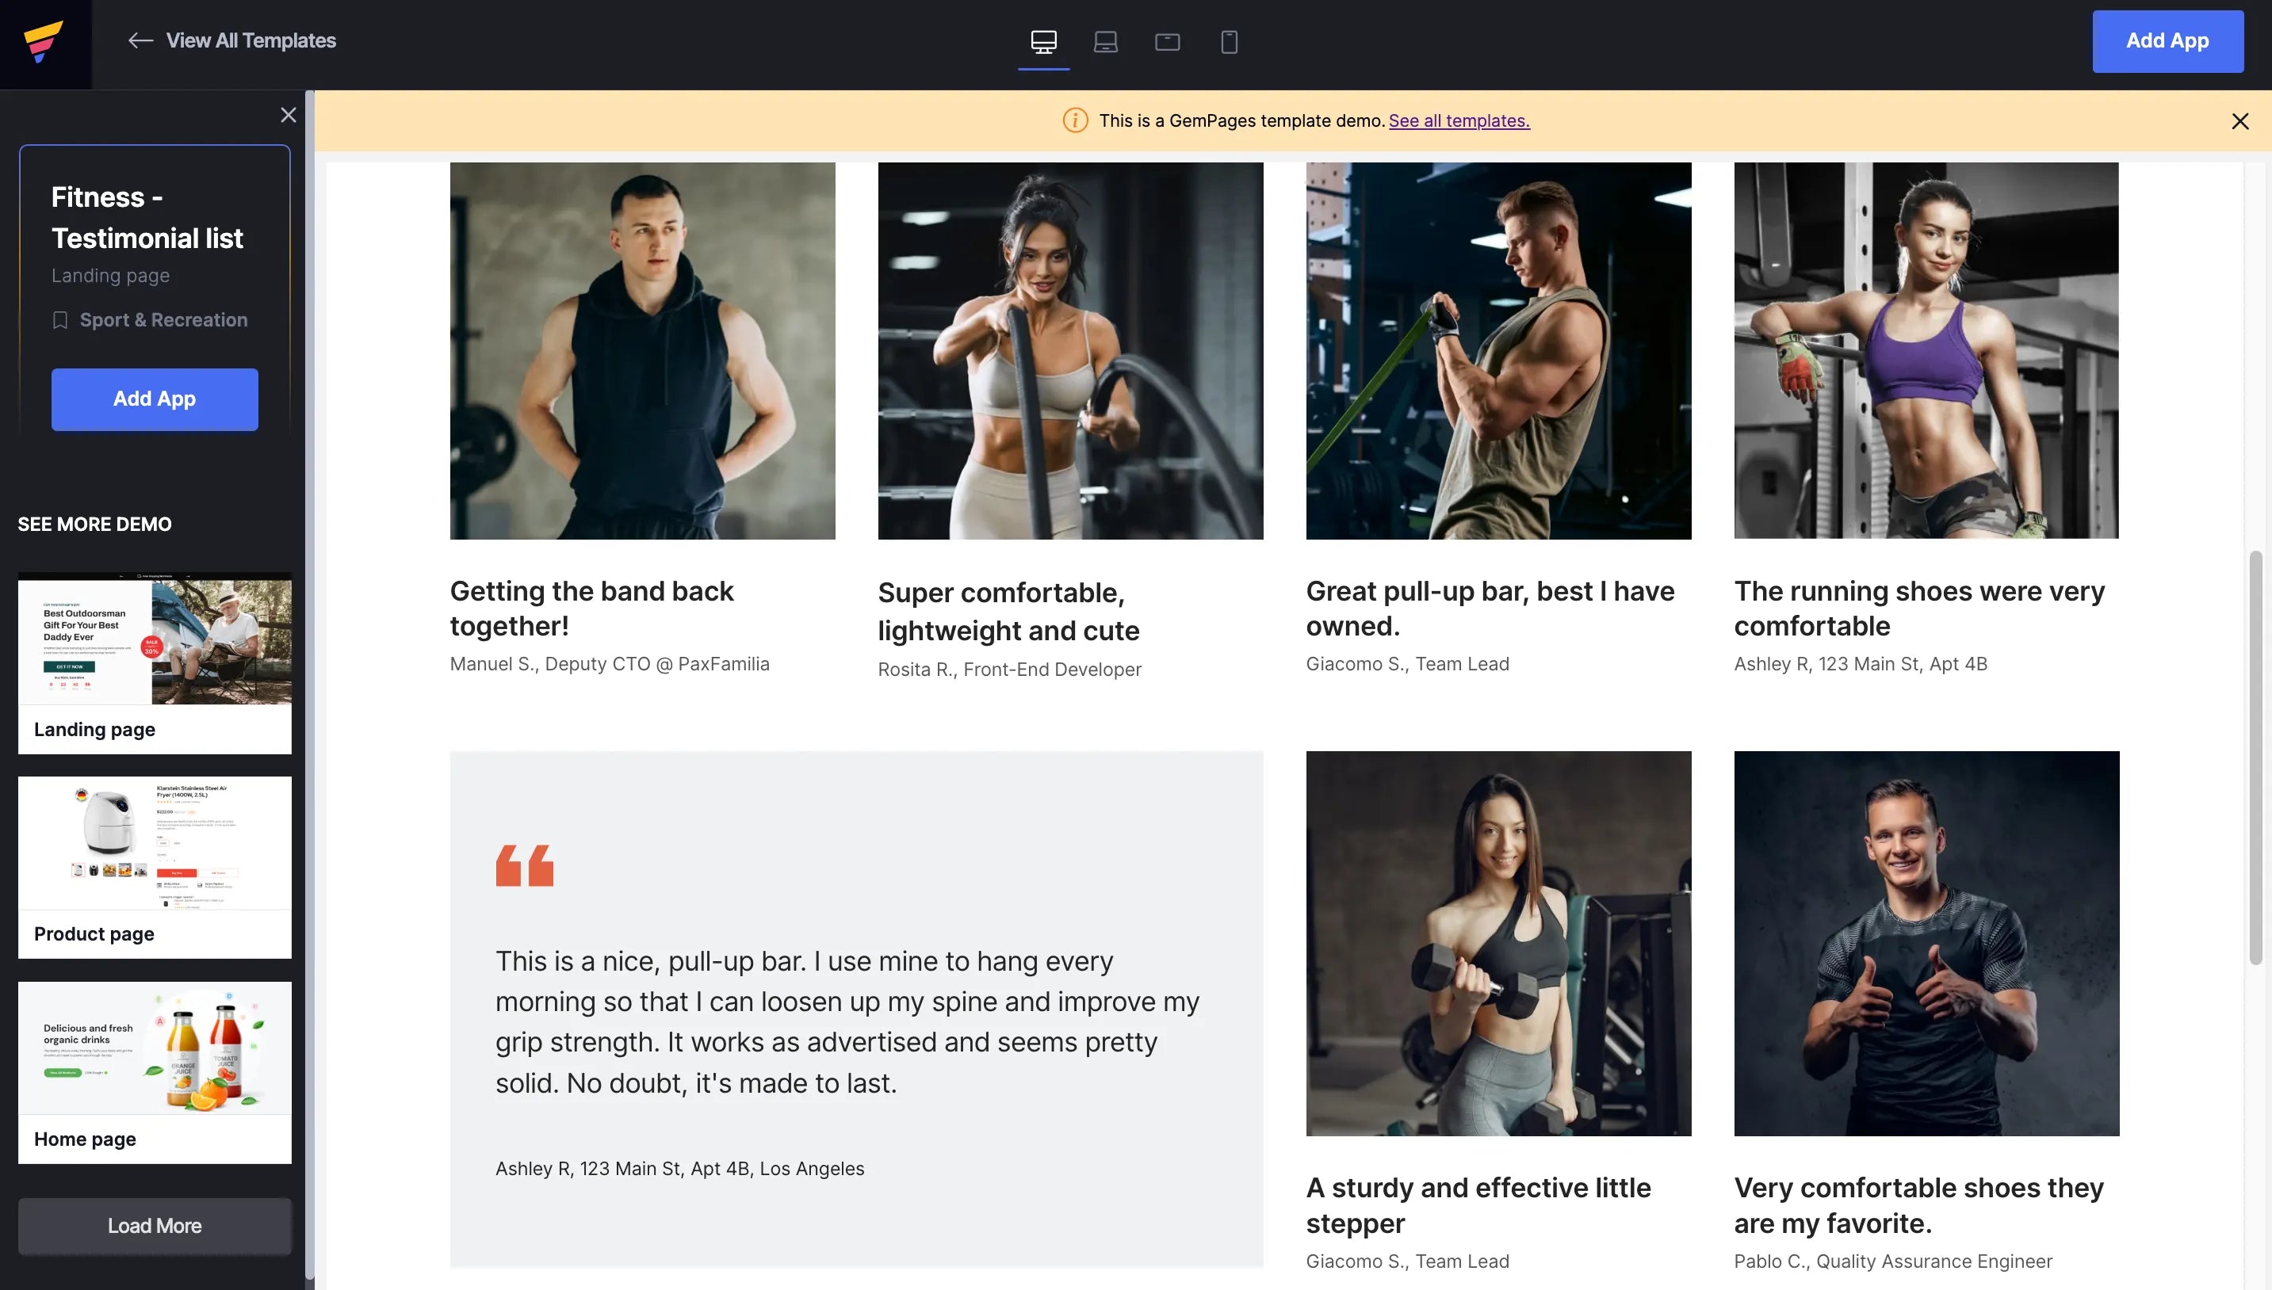
Task: Click View All Templates text
Action: pyautogui.click(x=251, y=40)
